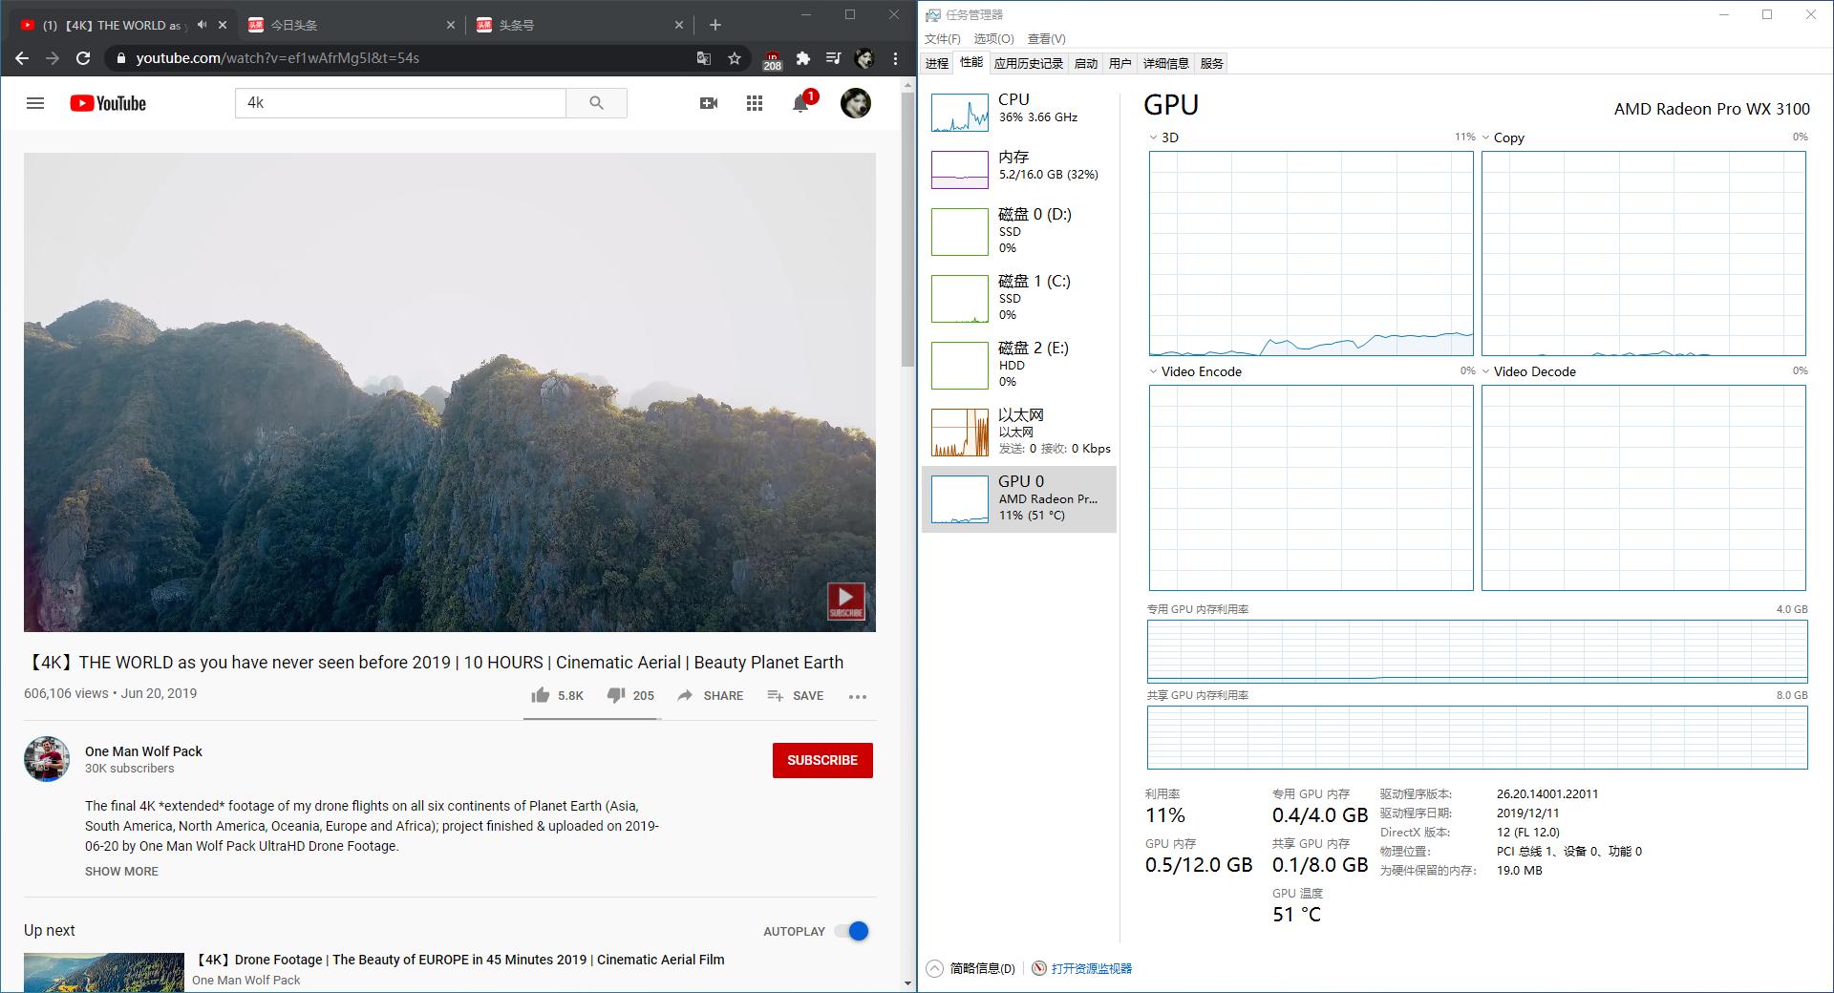This screenshot has width=1834, height=993.
Task: Open 打开资源监视器 link
Action: click(1092, 968)
